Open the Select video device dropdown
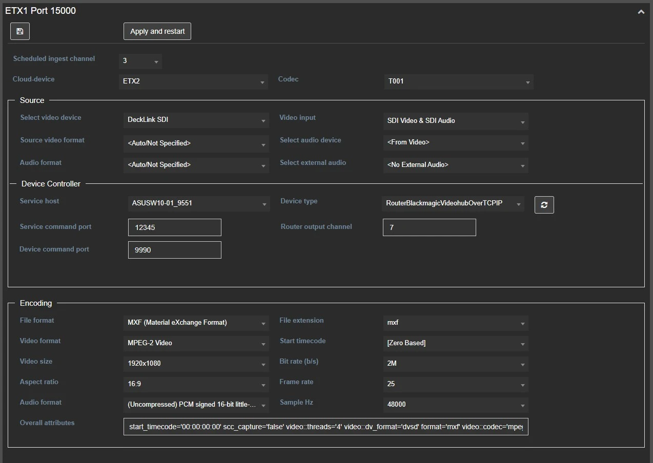The width and height of the screenshot is (653, 463). pyautogui.click(x=196, y=120)
